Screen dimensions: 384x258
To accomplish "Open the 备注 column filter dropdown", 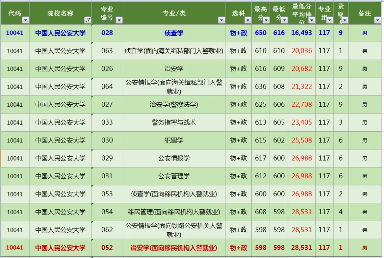I will [377, 20].
